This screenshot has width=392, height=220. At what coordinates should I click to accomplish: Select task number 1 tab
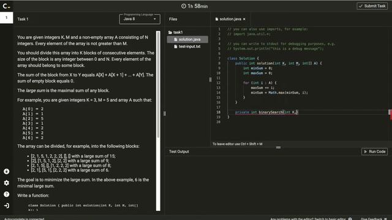7,18
